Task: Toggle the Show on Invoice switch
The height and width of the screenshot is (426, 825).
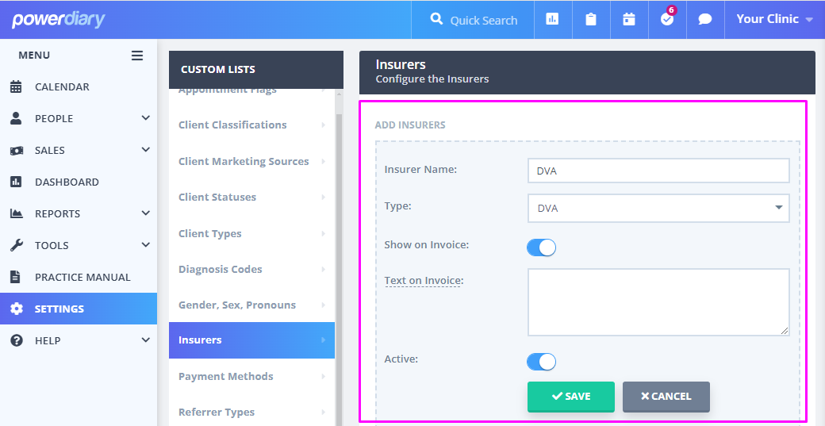Action: click(x=541, y=248)
